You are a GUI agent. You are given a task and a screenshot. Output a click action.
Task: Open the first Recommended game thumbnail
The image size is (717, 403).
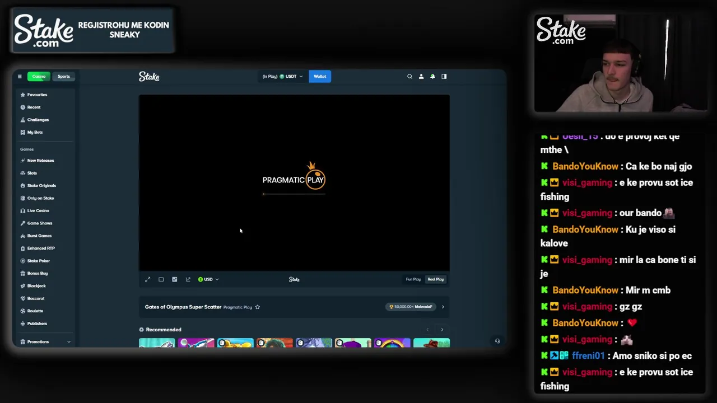[157, 343]
